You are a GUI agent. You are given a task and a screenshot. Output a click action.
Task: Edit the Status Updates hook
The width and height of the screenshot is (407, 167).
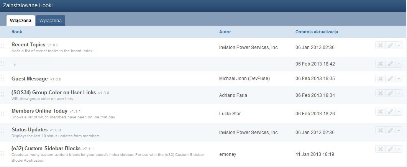[x=390, y=131]
